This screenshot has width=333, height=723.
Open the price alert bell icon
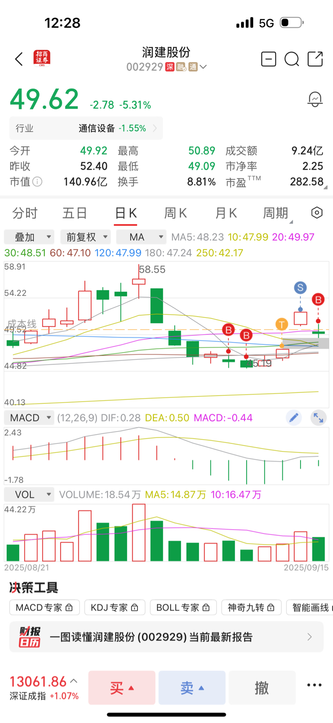315,99
